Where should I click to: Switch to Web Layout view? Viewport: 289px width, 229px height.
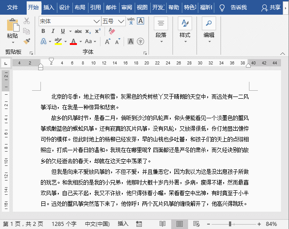[x=196, y=224]
